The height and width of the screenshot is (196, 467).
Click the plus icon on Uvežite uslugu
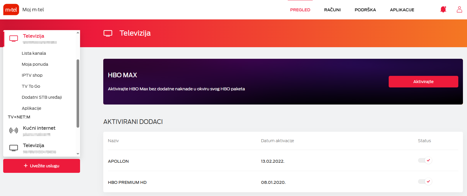pos(26,166)
